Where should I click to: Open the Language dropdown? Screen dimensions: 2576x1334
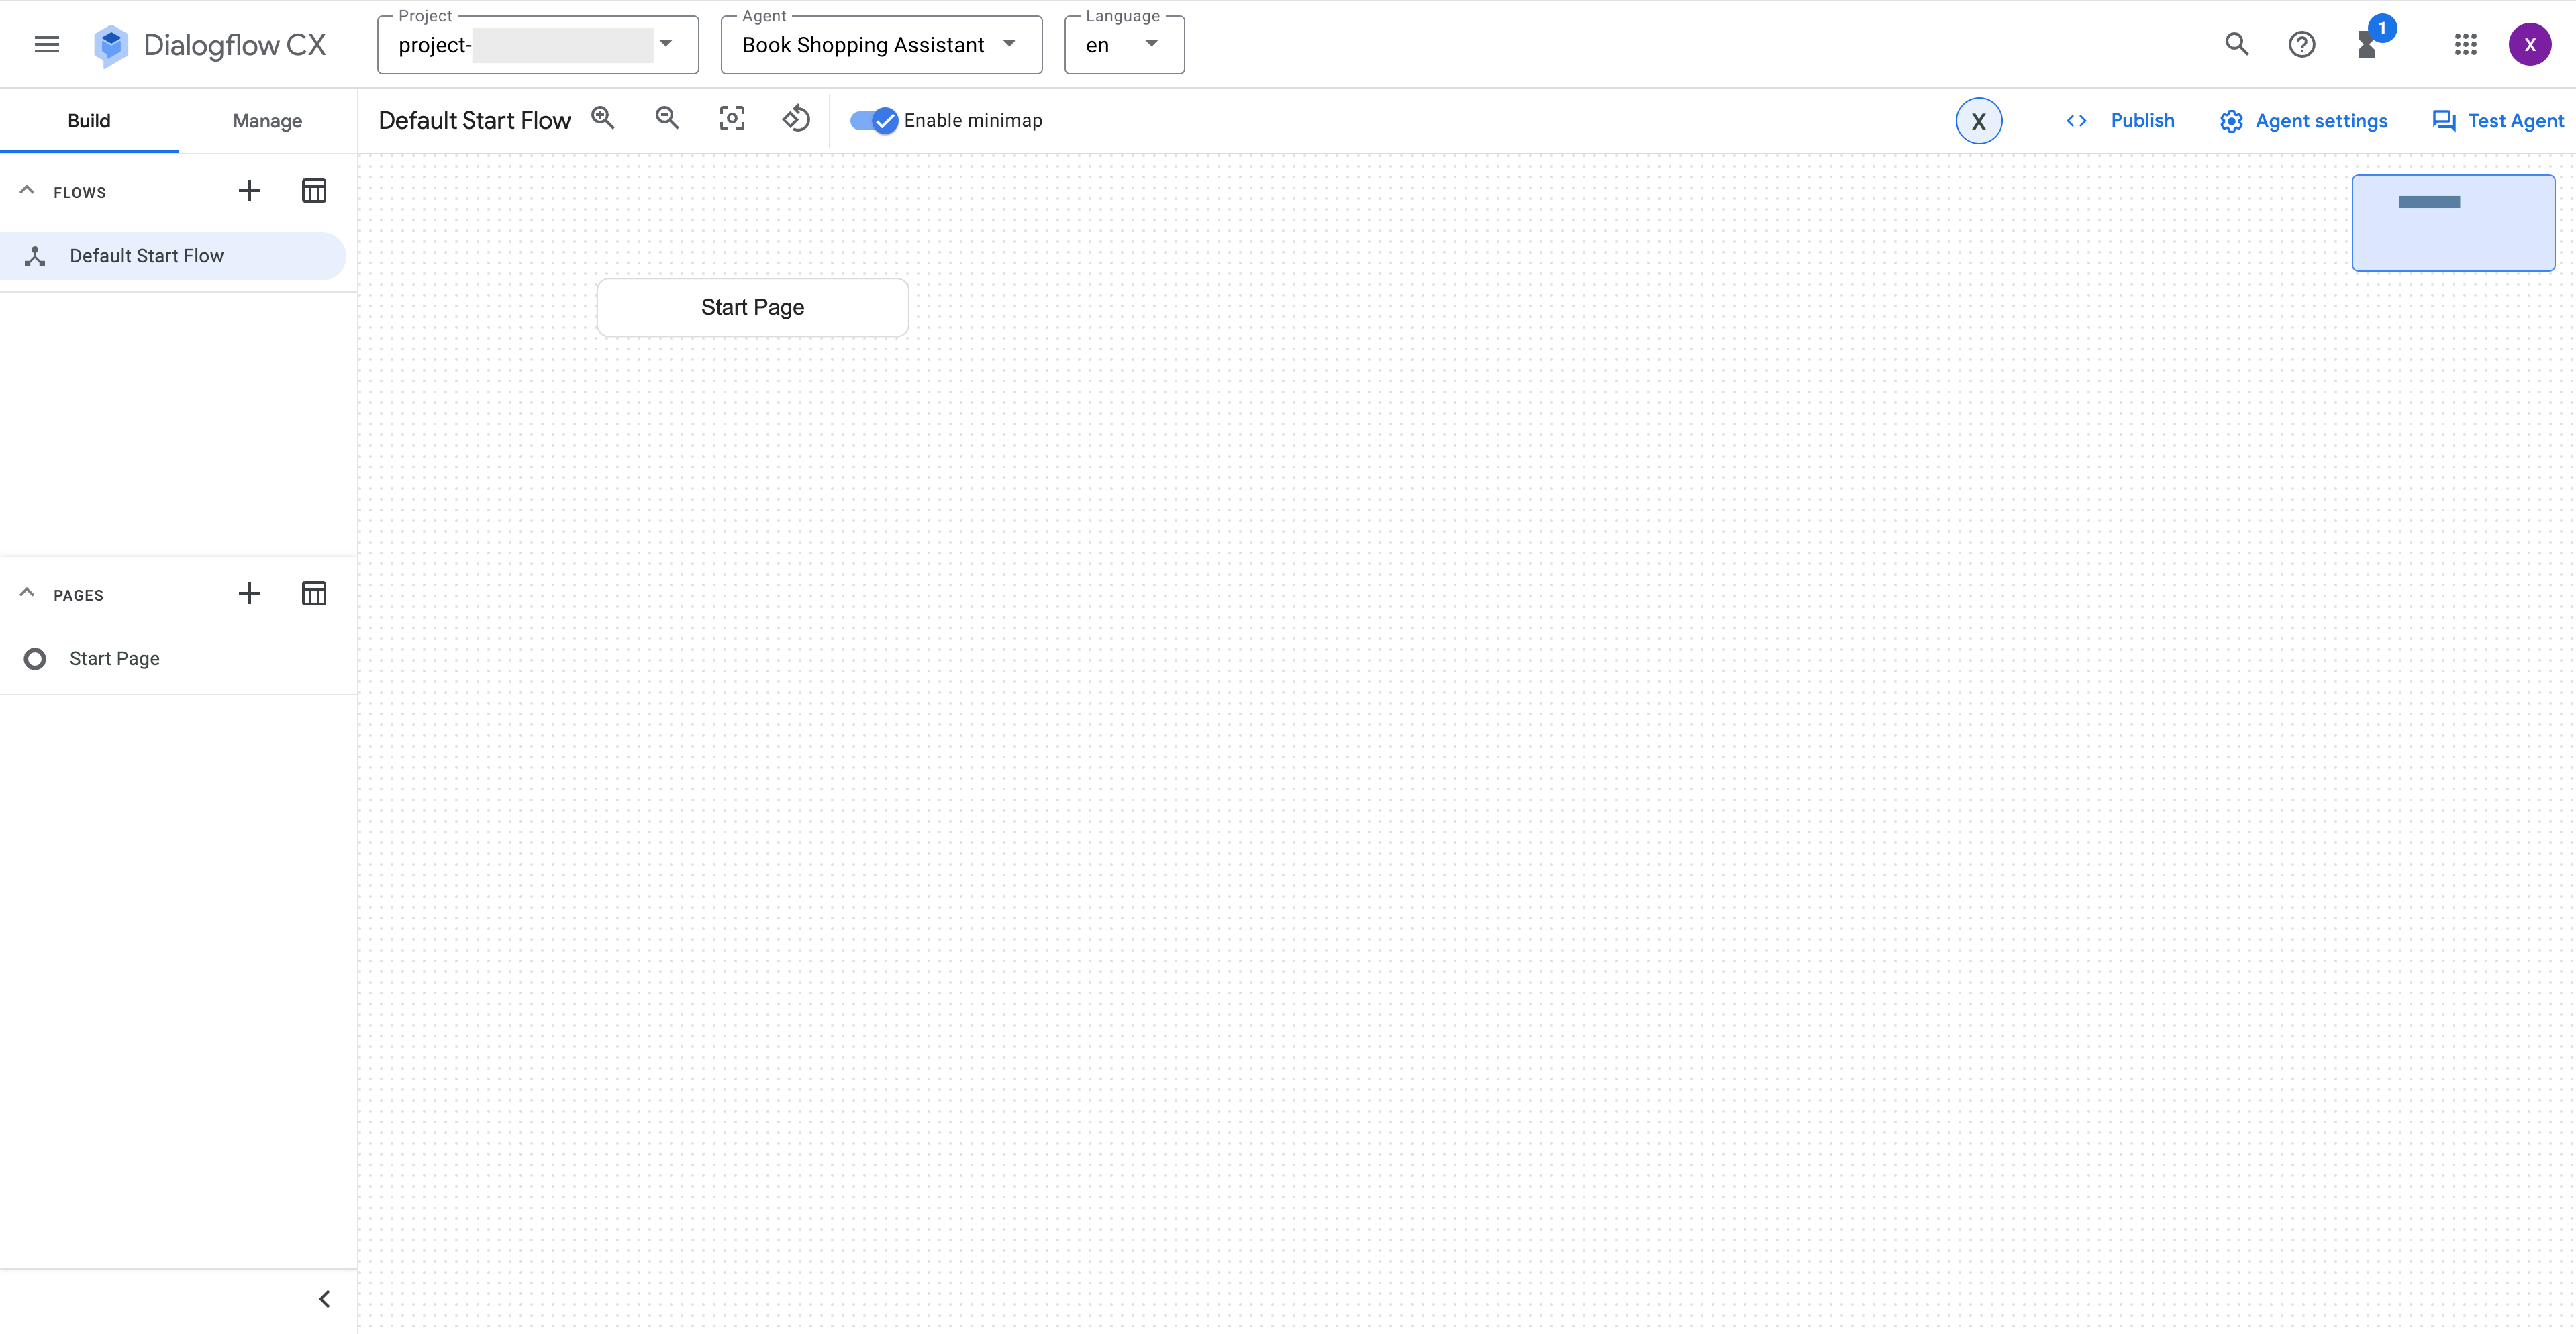coord(1123,45)
